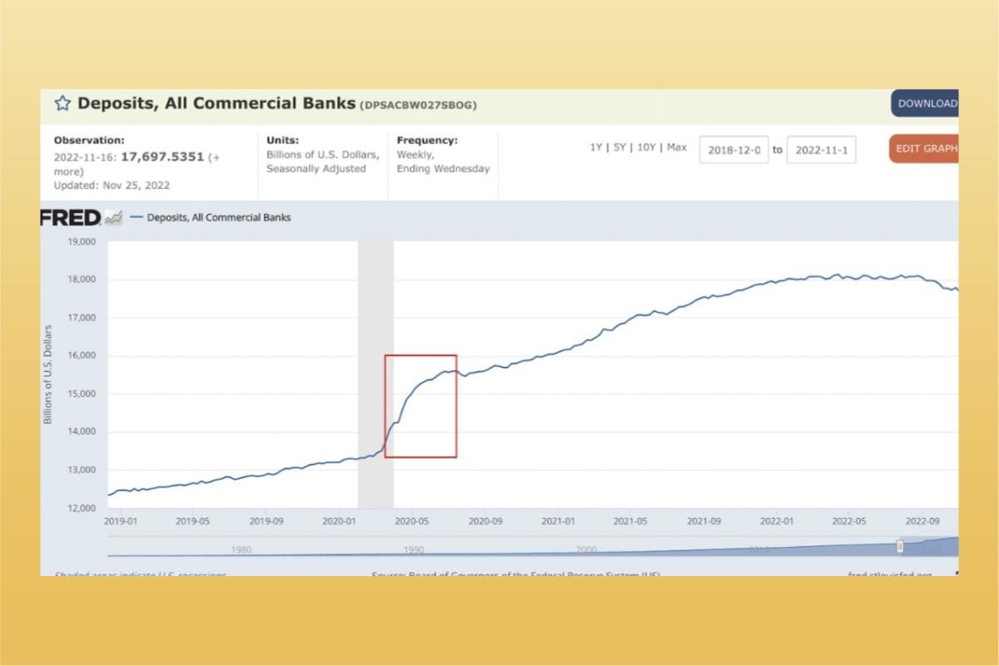Toggle the Deposits, All Commercial Banks legend entry
Viewport: 999px width, 666px height.
click(x=211, y=218)
